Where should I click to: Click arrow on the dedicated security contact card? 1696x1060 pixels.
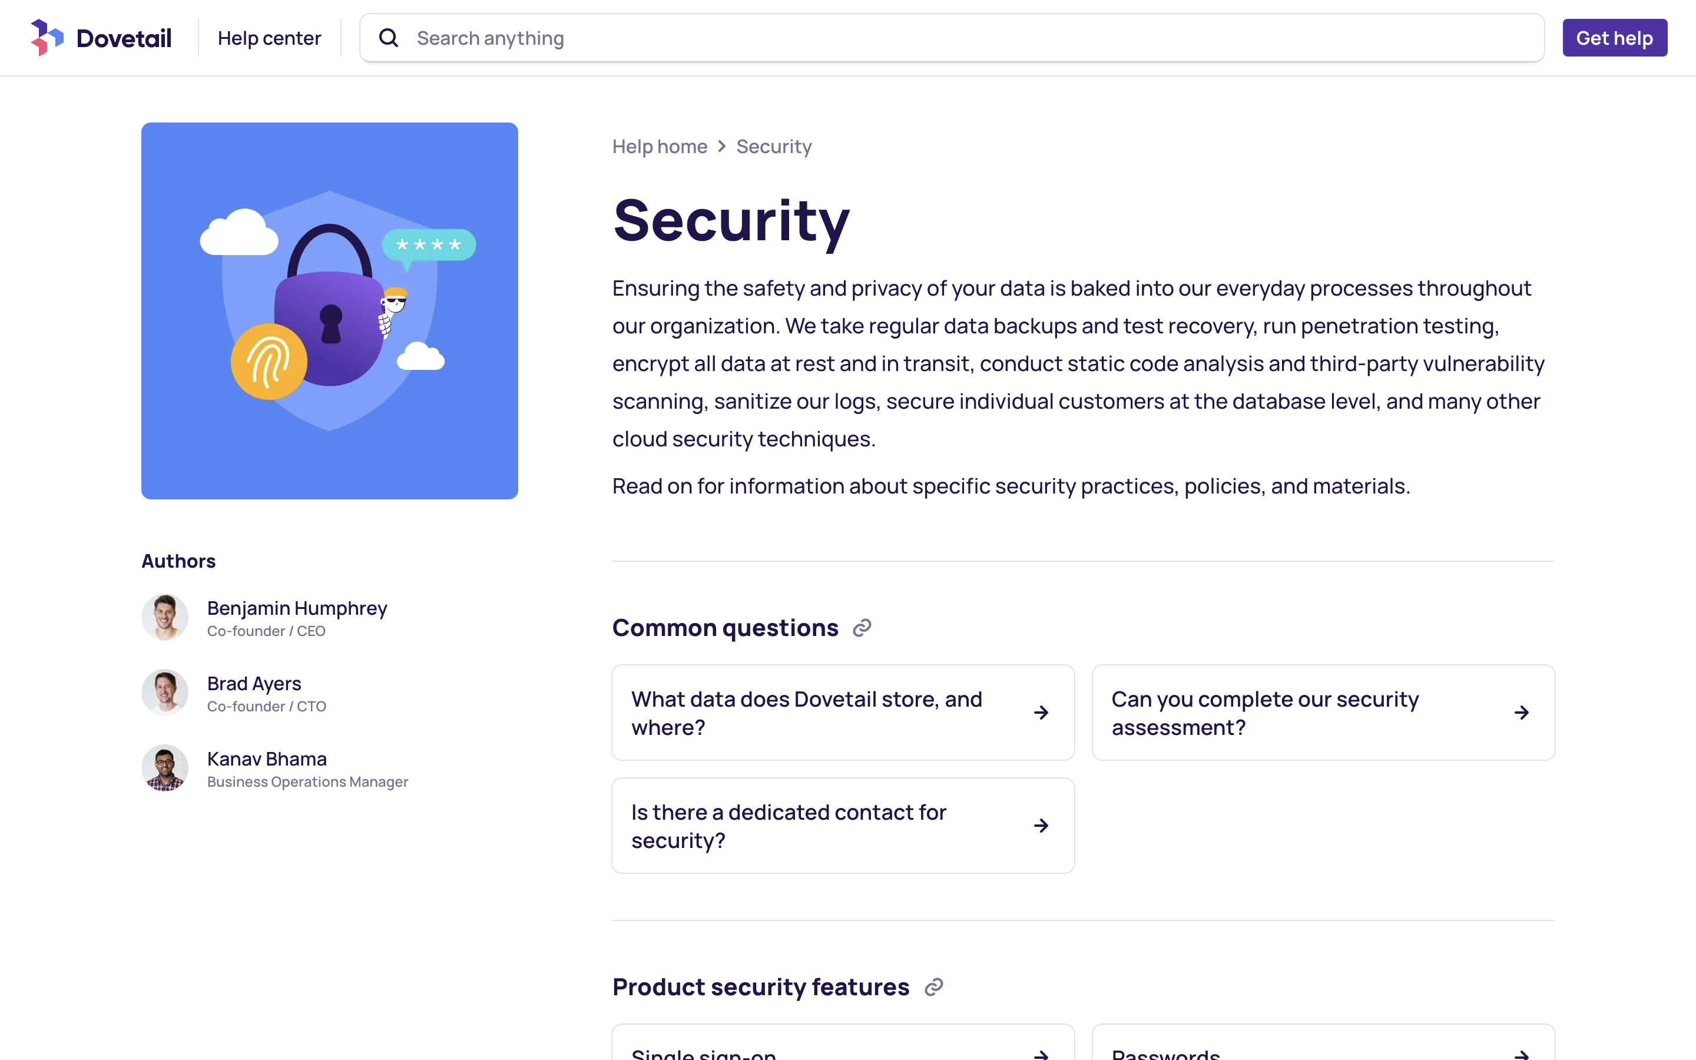[1040, 825]
